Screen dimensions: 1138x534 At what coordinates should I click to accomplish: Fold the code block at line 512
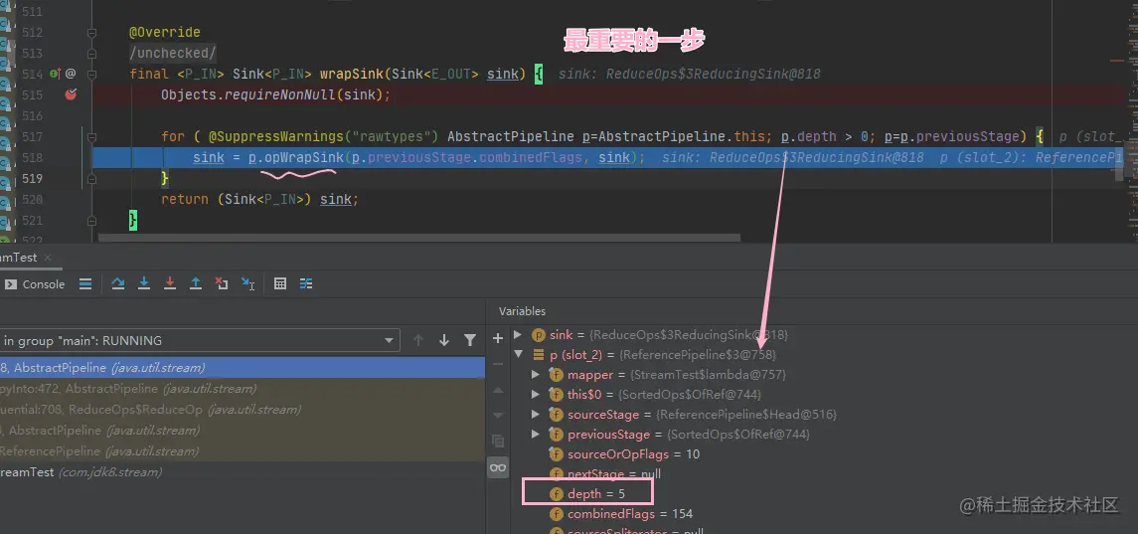(x=91, y=33)
